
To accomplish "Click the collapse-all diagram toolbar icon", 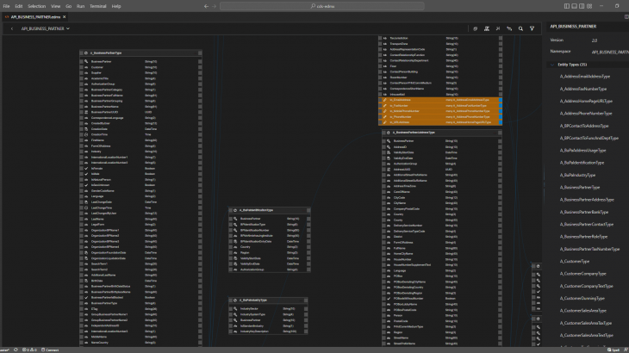I will coord(498,29).
